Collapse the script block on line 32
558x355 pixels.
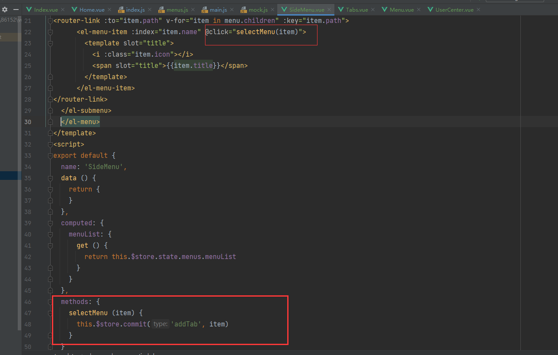(50, 144)
